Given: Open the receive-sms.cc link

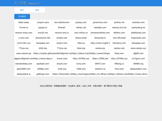Looking at the screenshot, I should pyautogui.click(x=62, y=33).
